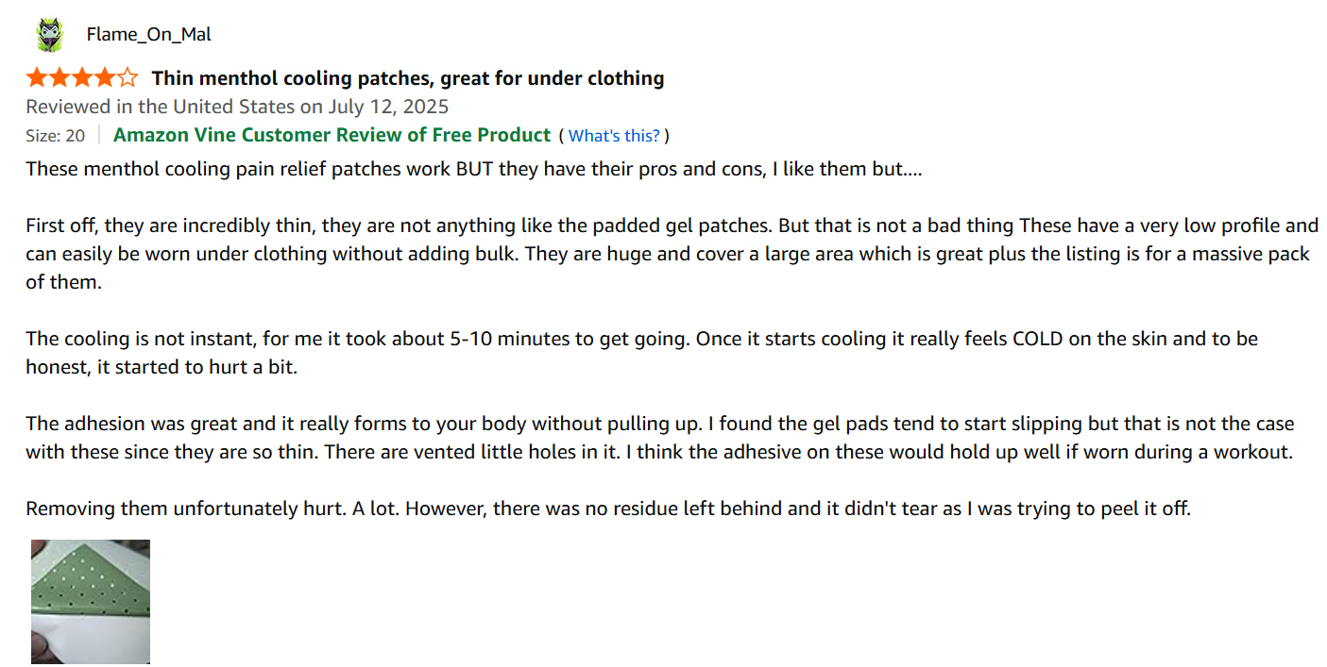Open the Flame_On_Mal reviewer profile name
This screenshot has height=667, width=1327.
[148, 35]
